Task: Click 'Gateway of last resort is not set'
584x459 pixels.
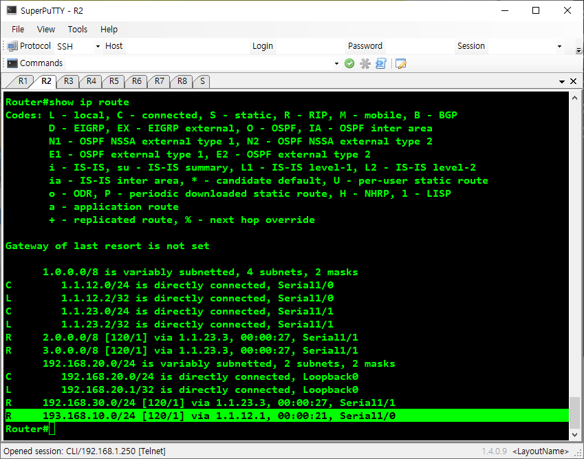Action: 107,246
